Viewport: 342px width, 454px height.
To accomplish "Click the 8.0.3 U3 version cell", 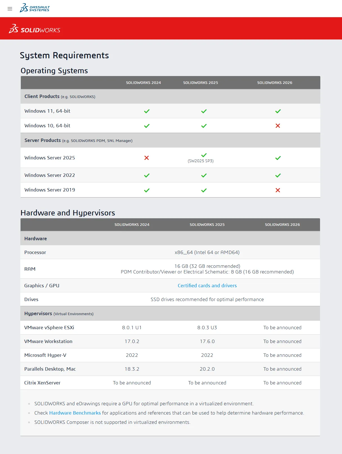I will 207,328.
